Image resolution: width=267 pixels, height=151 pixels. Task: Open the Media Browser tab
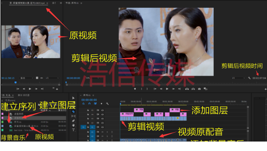click(x=24, y=95)
